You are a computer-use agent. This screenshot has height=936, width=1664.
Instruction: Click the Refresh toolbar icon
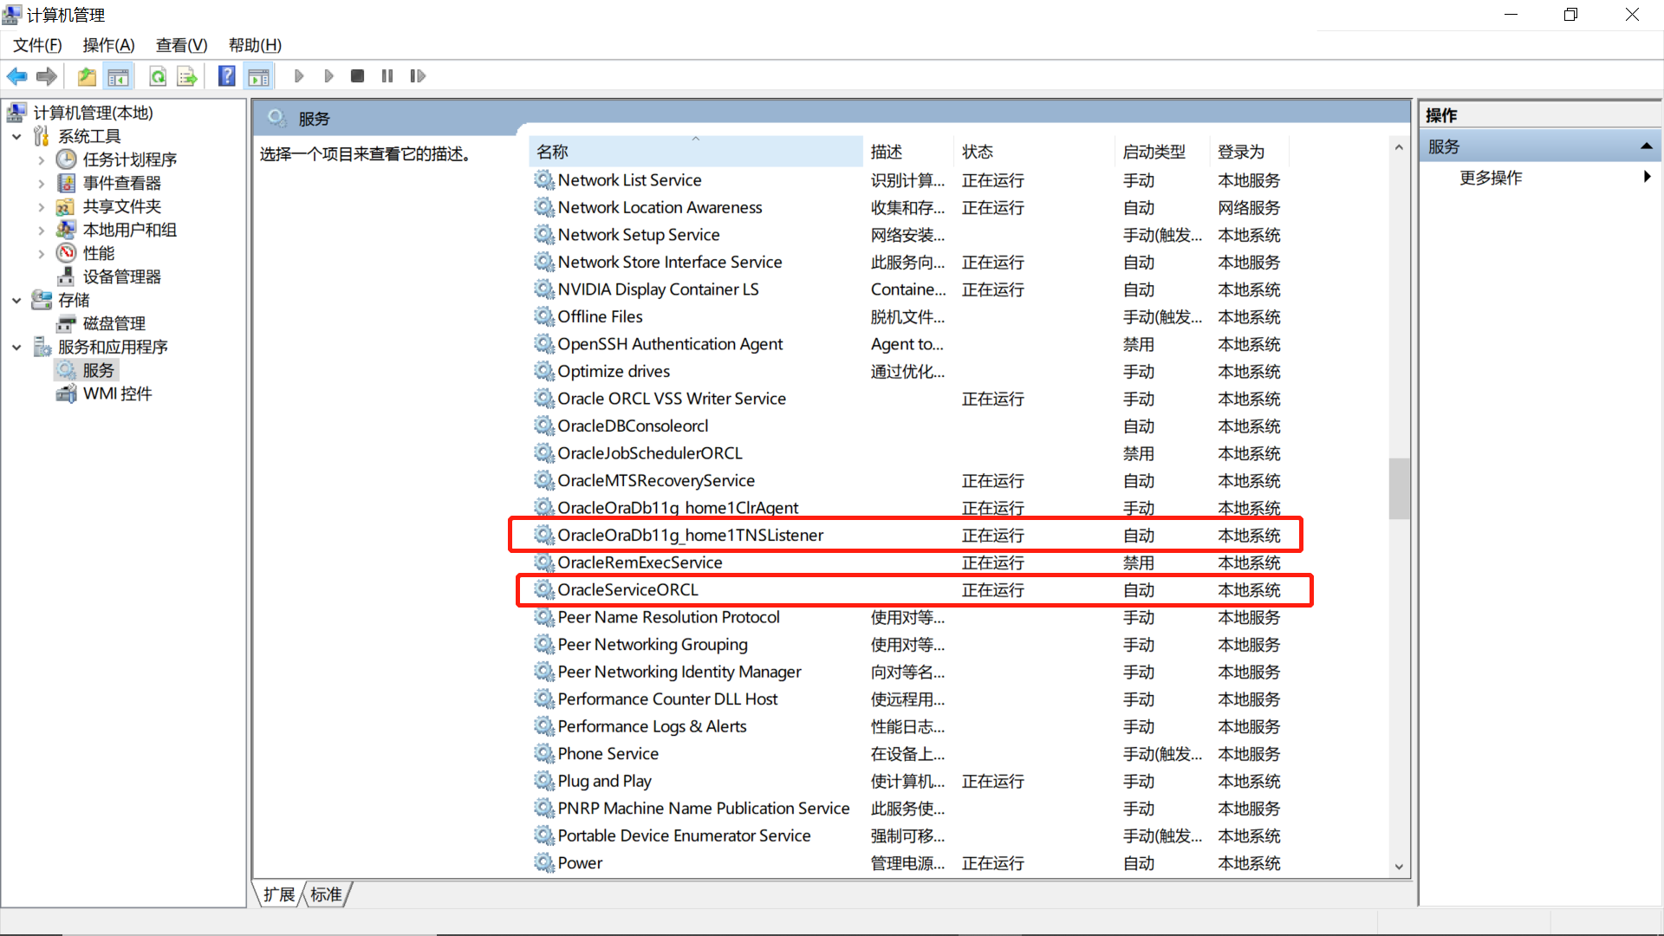click(x=158, y=76)
